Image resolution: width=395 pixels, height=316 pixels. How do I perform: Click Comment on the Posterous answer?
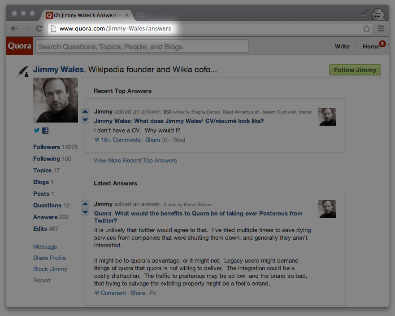click(113, 293)
